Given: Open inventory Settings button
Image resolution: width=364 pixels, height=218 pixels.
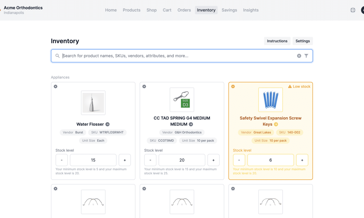Looking at the screenshot, I should tap(303, 41).
